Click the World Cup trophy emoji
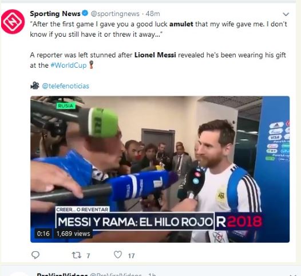The height and width of the screenshot is (276, 301). point(92,65)
